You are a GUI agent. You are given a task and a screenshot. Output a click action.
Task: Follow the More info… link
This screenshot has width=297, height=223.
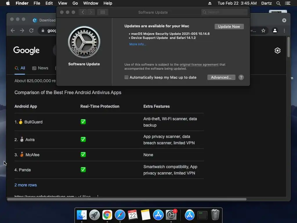pos(138,44)
